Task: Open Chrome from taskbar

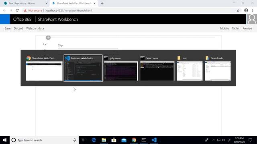Action: click(x=134, y=140)
